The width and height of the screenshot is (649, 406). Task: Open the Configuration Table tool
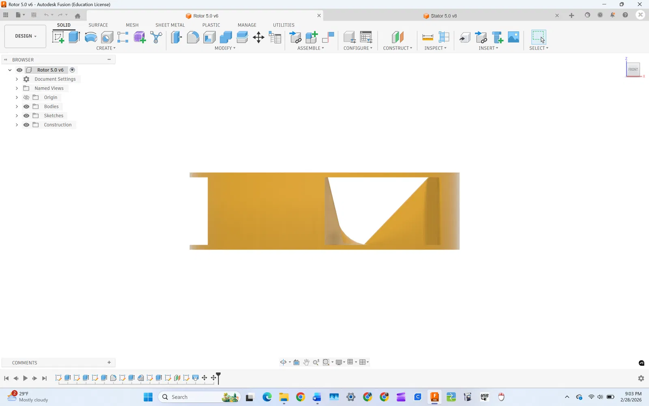[366, 37]
